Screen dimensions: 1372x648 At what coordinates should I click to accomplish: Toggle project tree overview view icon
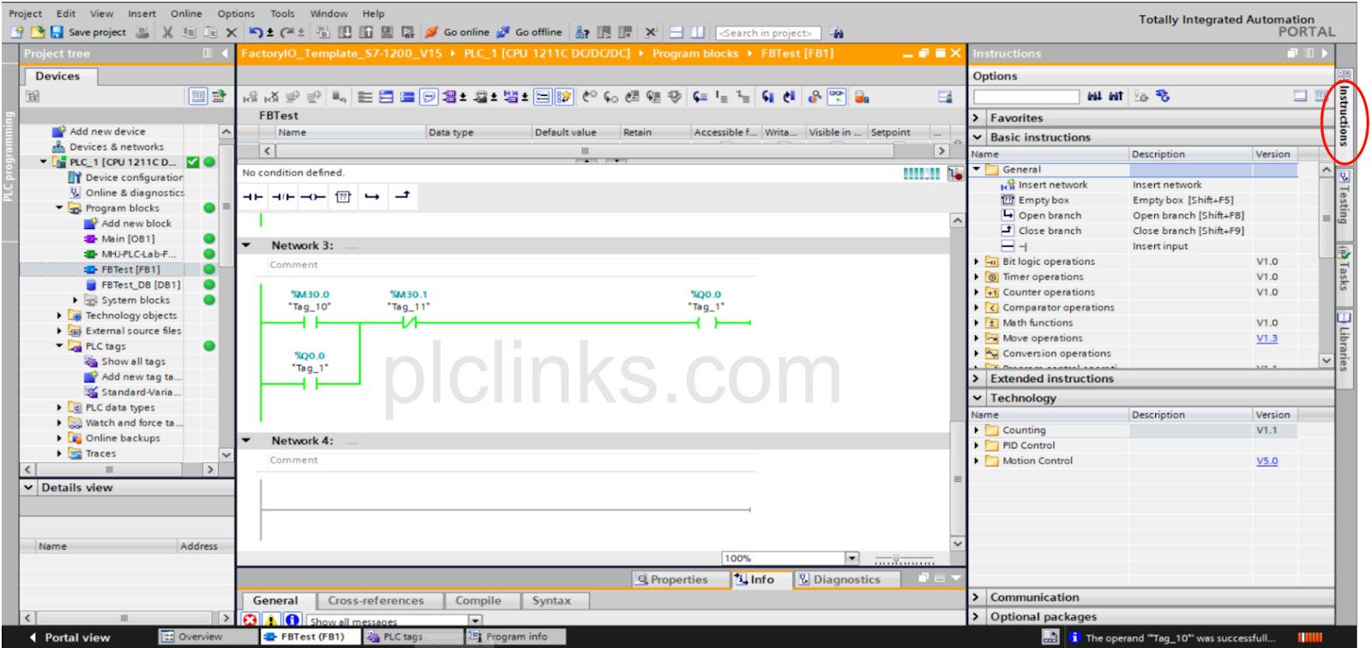tap(198, 96)
